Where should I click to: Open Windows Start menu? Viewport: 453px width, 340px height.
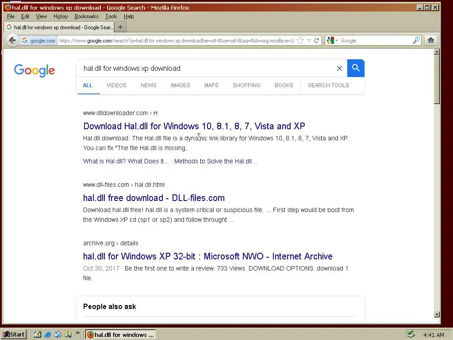pos(14,335)
